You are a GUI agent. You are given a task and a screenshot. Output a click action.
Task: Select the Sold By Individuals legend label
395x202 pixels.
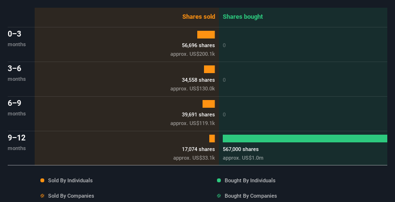click(x=70, y=180)
